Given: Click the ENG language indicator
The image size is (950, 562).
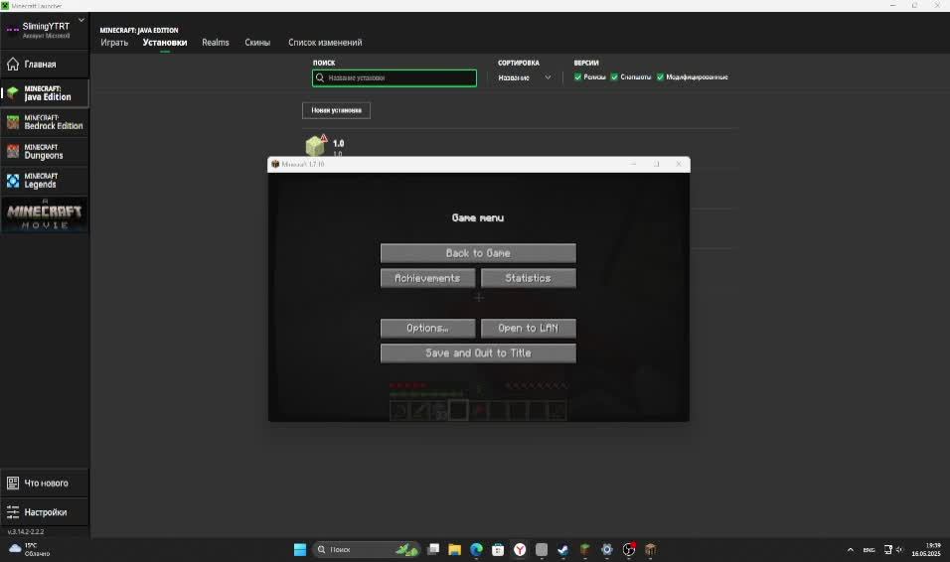Looking at the screenshot, I should (x=869, y=550).
